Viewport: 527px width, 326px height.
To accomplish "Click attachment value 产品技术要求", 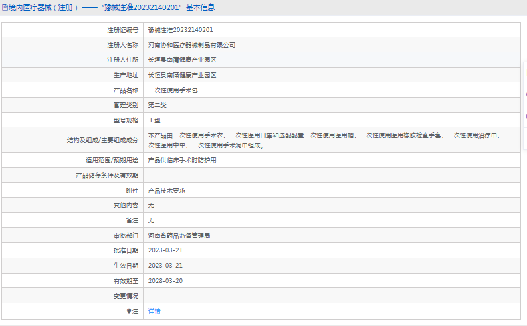I will pyautogui.click(x=167, y=191).
